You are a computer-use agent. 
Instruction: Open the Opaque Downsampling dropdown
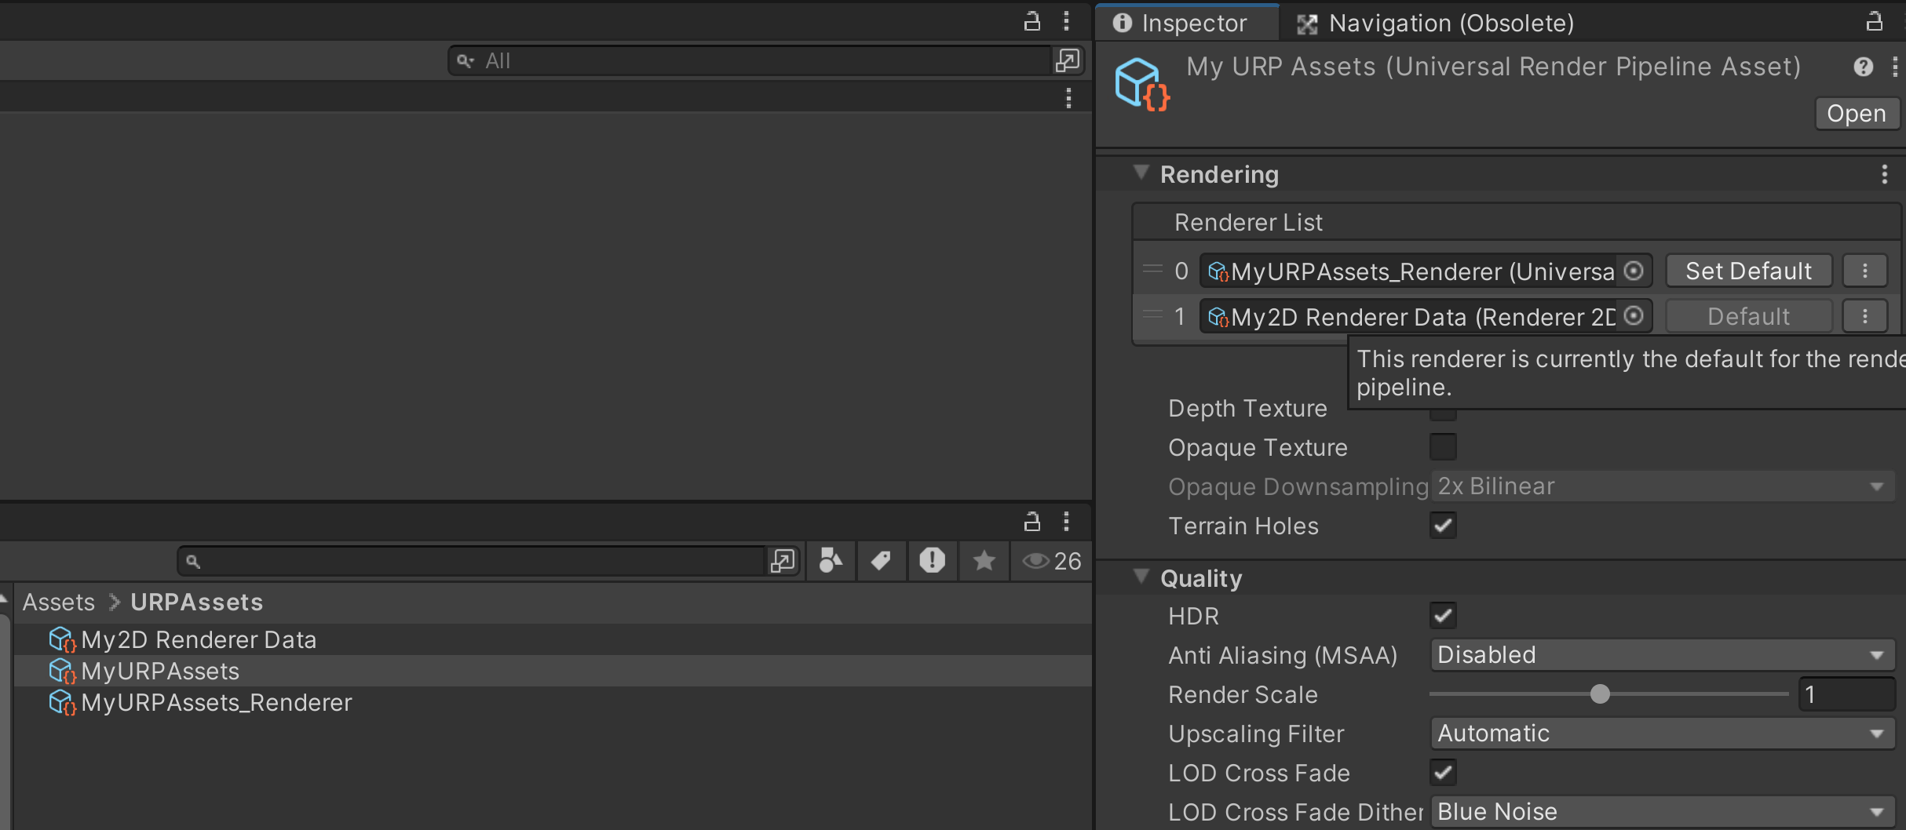[1663, 486]
